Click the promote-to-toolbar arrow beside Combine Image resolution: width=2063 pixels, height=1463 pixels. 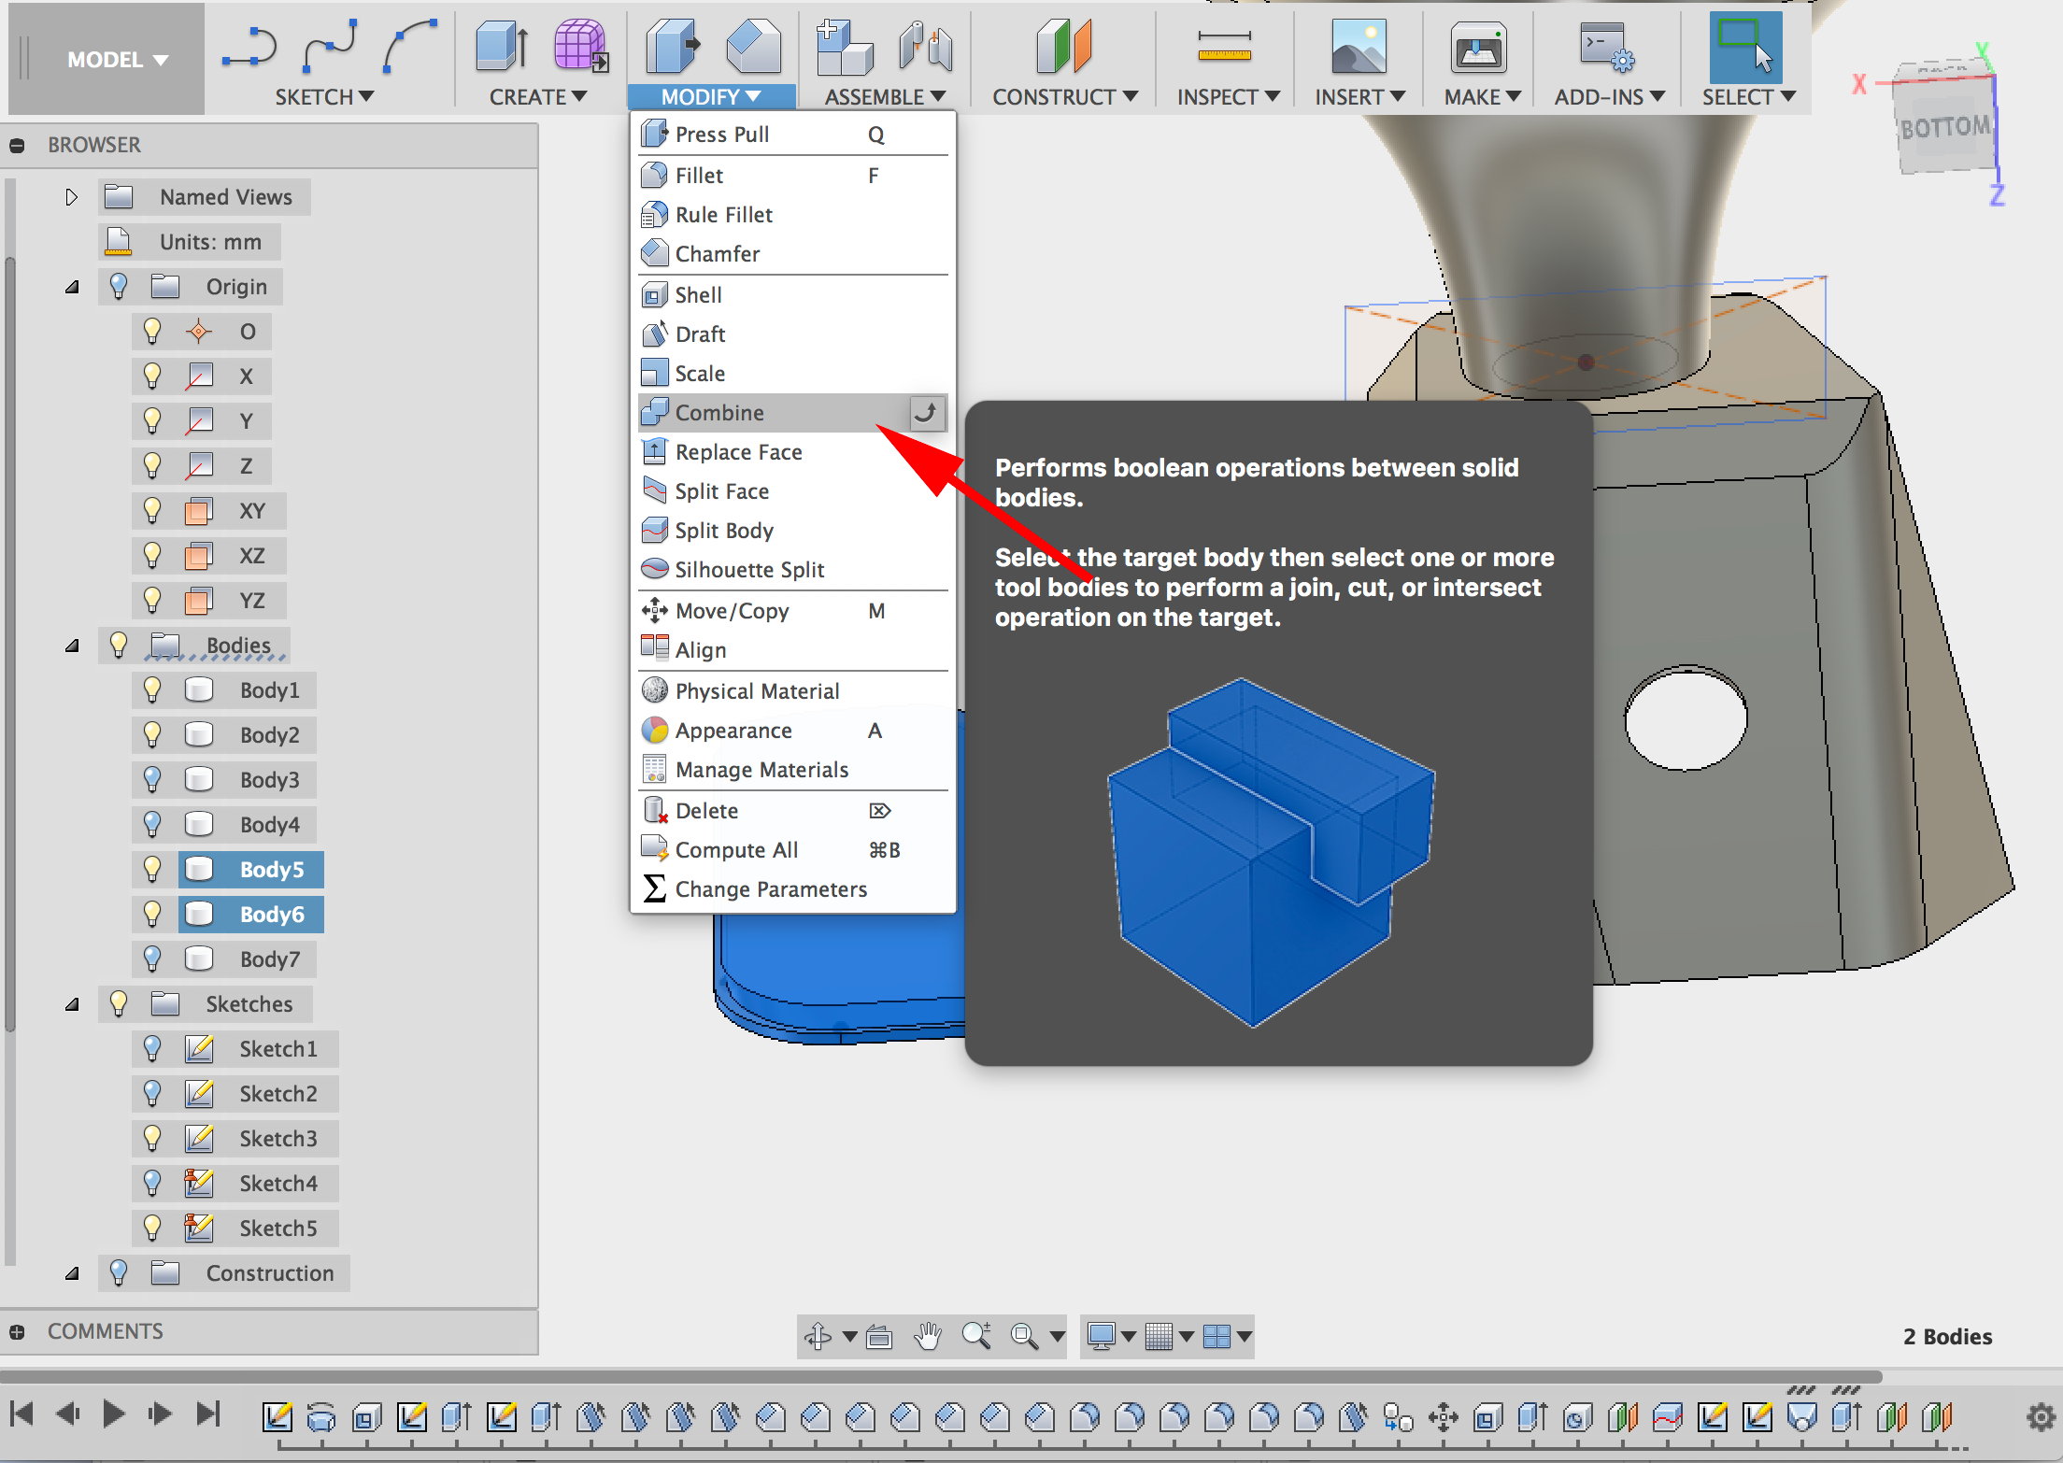coord(927,413)
